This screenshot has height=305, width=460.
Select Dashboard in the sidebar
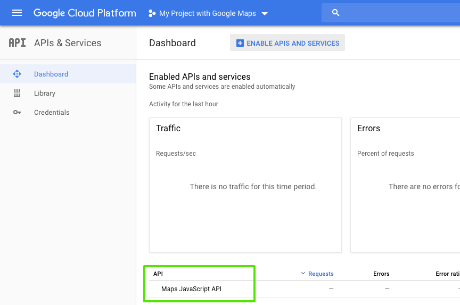pos(68,74)
